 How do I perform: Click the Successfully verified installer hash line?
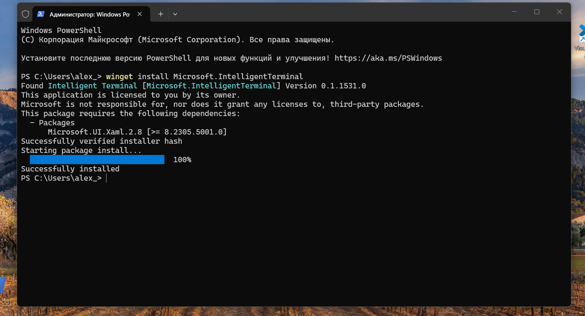[102, 141]
